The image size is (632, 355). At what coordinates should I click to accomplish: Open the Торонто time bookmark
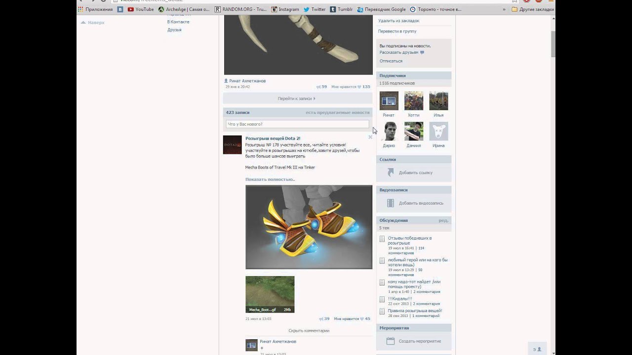coord(435,9)
